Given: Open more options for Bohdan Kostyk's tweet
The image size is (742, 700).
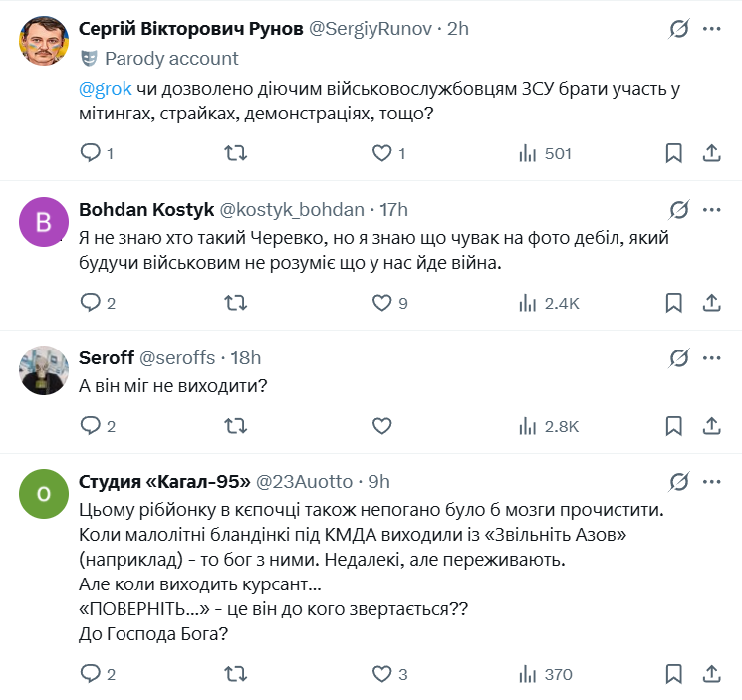Looking at the screenshot, I should (x=711, y=209).
